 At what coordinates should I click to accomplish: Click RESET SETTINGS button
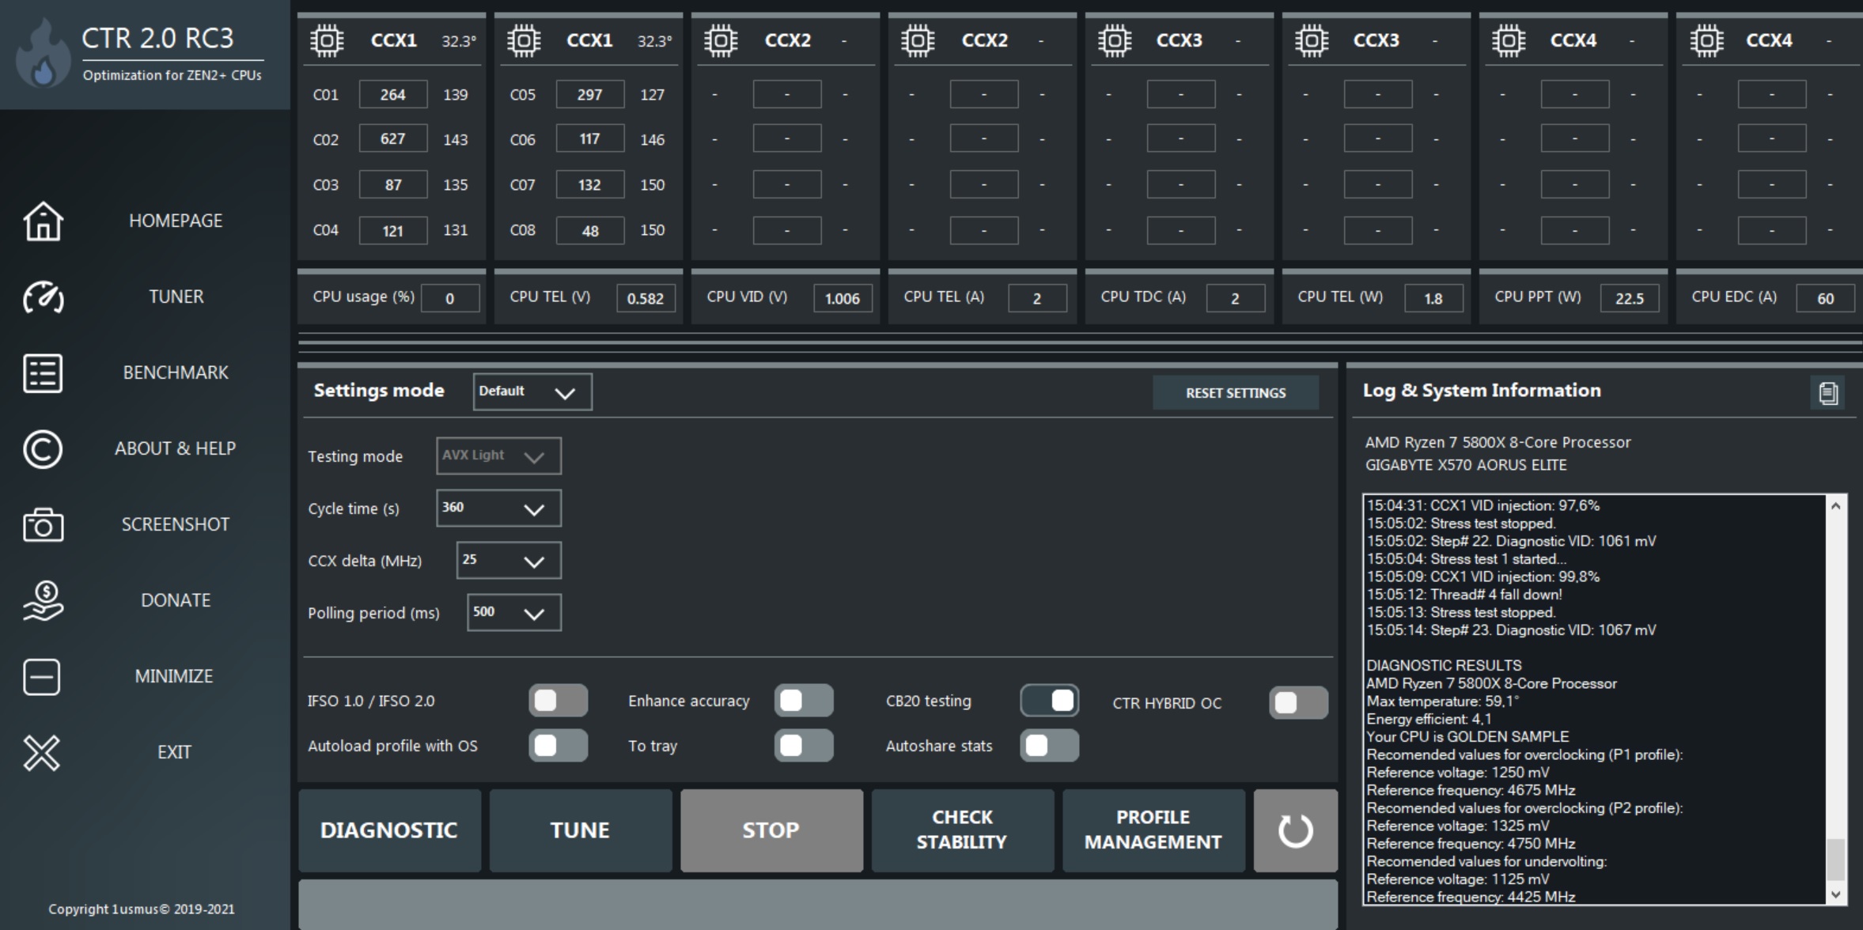pos(1236,393)
